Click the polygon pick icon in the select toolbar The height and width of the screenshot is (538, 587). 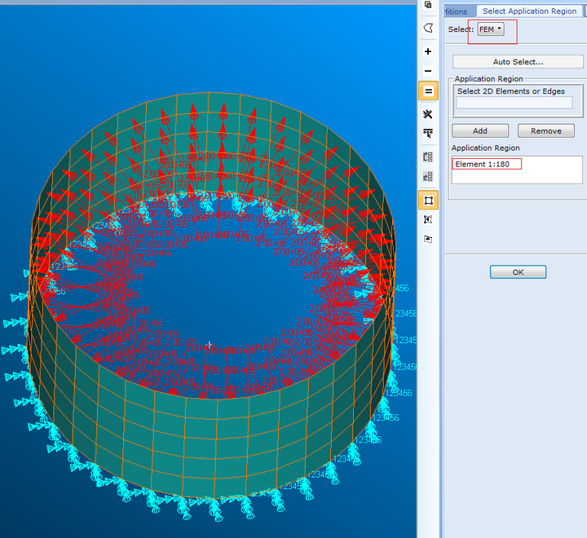coord(428,28)
